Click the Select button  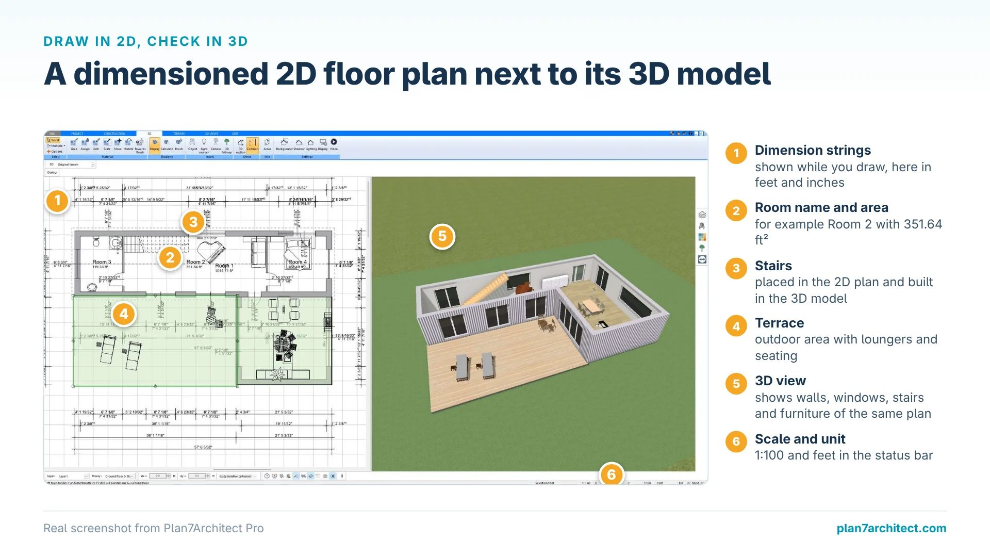point(53,140)
